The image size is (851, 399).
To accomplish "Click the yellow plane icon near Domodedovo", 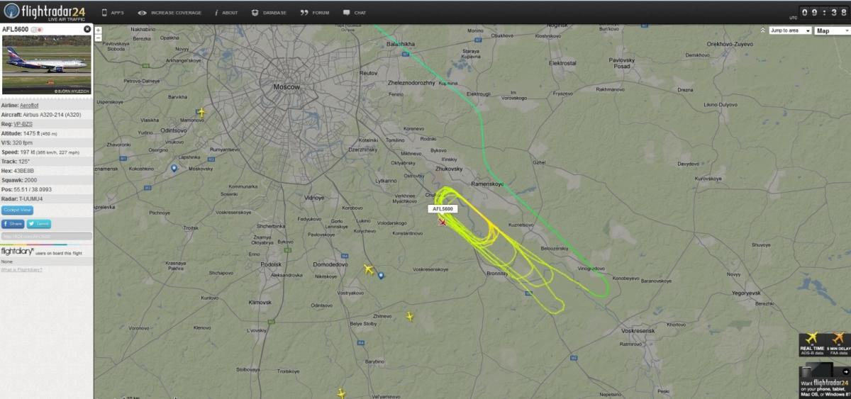I will [x=368, y=269].
